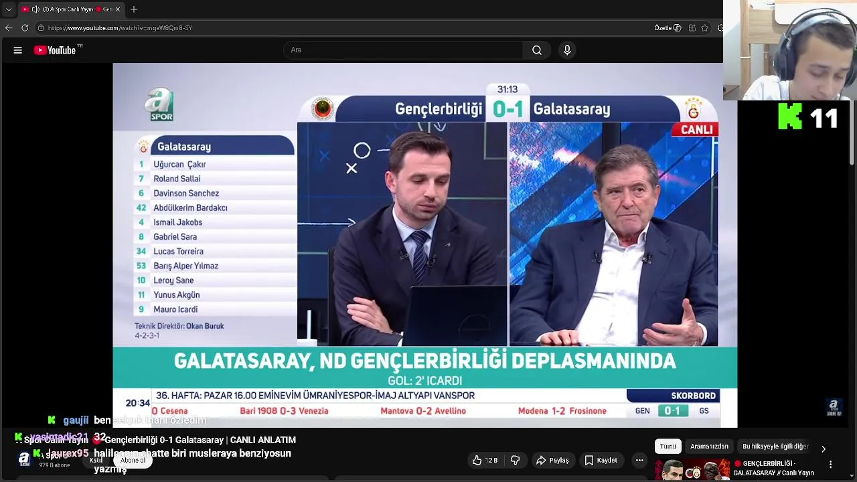Select the Bu hikayeyle ilgili diğer chip
The height and width of the screenshot is (482, 857).
click(775, 447)
